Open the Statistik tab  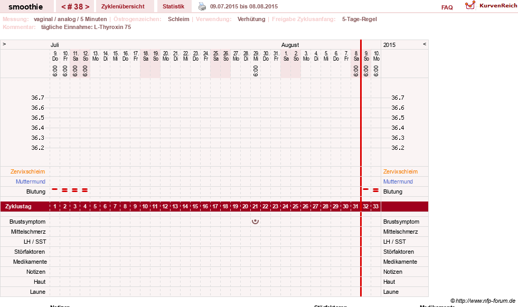pos(173,6)
